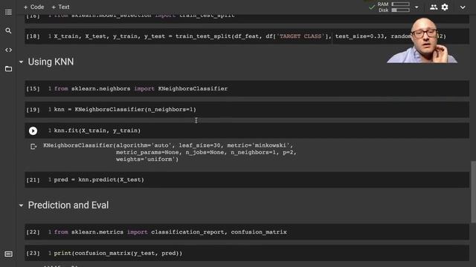The image size is (476, 267).
Task: Collapse the Using KNN section
Action: (x=21, y=62)
